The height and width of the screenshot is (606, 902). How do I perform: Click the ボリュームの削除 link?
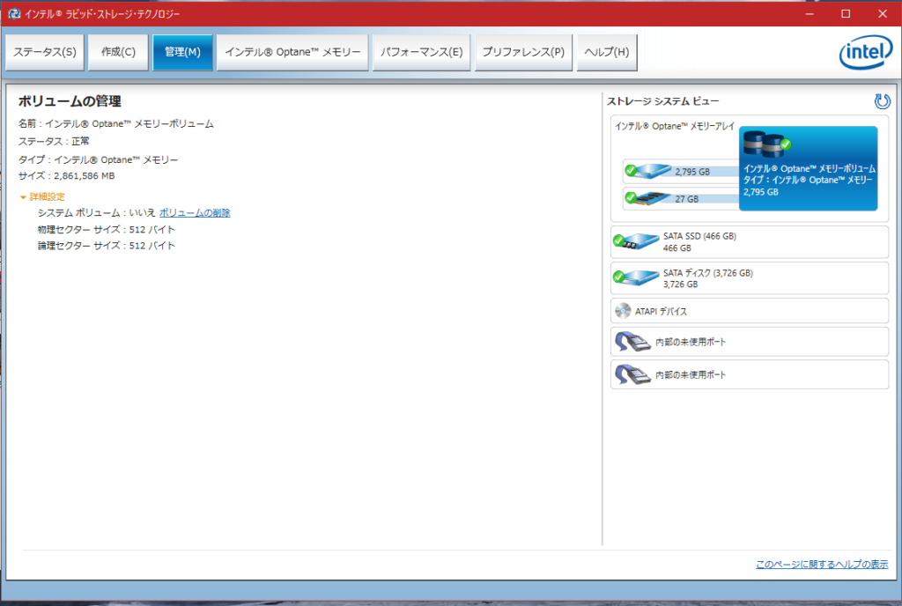tap(195, 213)
